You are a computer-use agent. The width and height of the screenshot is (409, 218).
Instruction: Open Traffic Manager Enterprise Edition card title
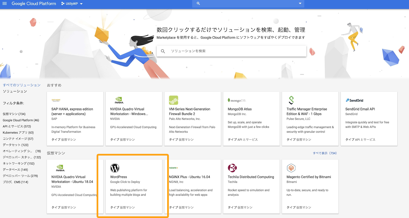point(307,112)
